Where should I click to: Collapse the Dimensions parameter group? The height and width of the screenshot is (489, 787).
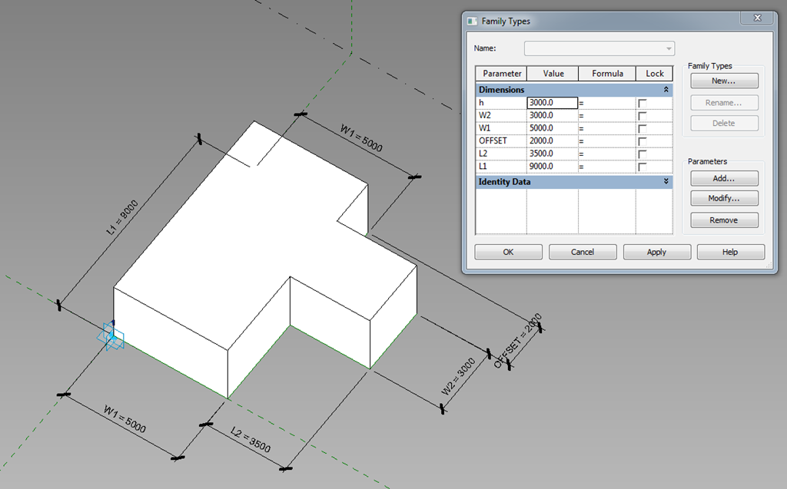[x=666, y=90]
